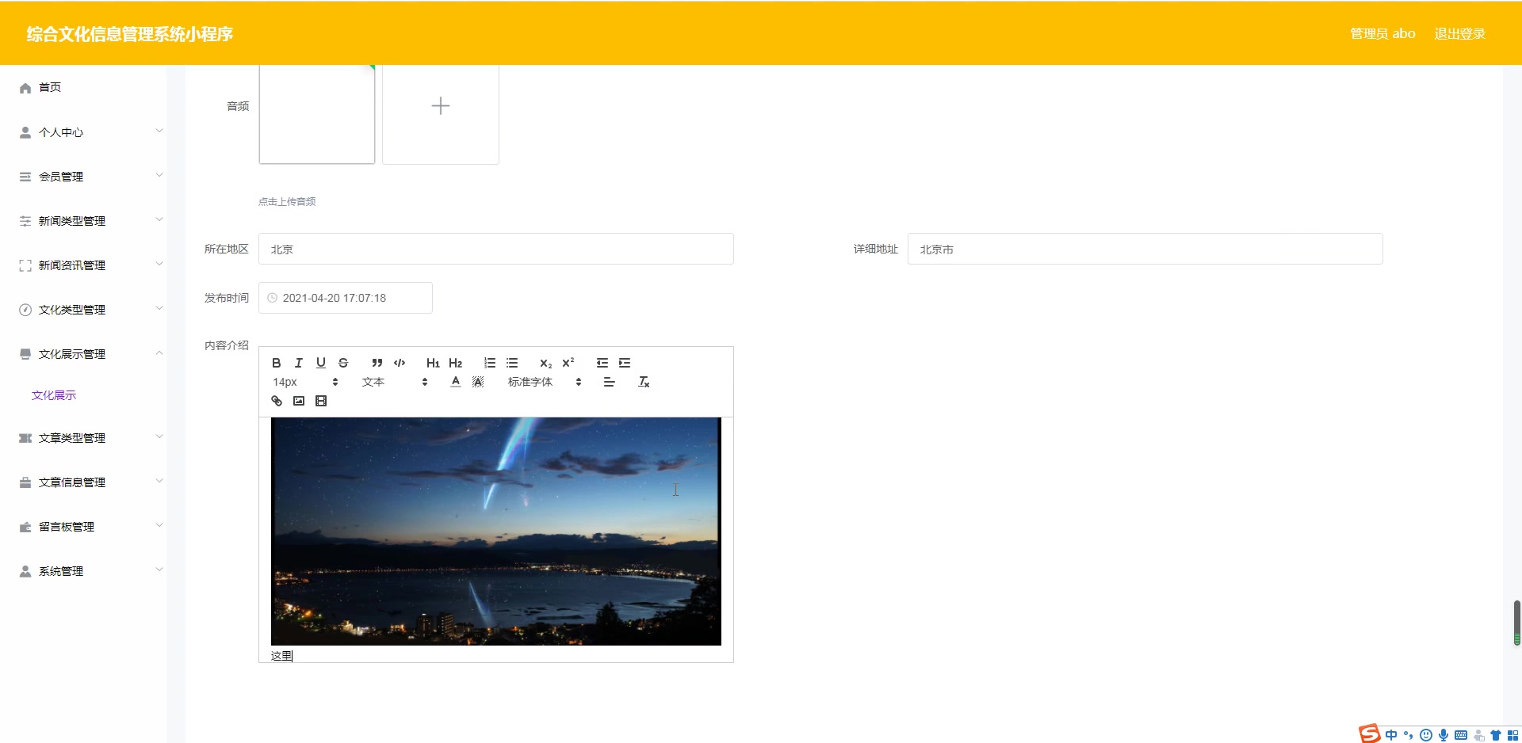Insert a blockquote in the content editor
The height and width of the screenshot is (743, 1522).
(377, 363)
